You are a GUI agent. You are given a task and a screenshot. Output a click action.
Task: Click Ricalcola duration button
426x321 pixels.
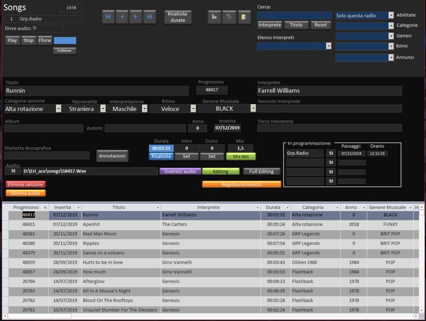(161, 156)
